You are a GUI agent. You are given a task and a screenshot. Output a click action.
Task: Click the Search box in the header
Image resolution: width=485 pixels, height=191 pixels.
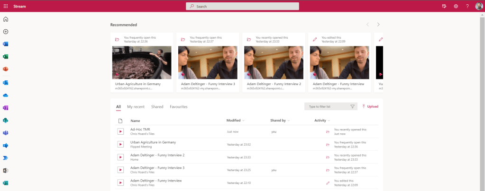tap(242, 6)
